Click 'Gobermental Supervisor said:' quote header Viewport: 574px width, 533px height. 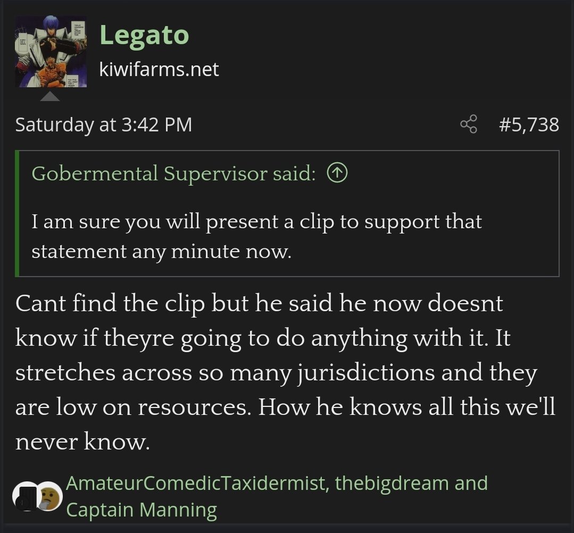[x=173, y=173]
